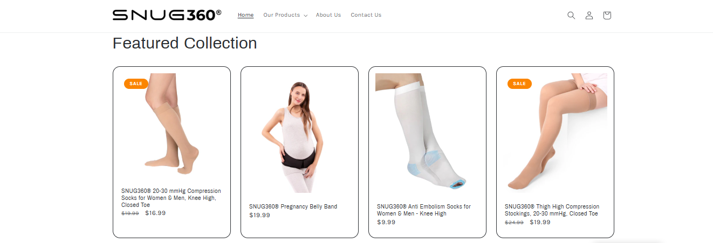713x243 pixels.
Task: Open the search magnifier icon
Action: [571, 15]
